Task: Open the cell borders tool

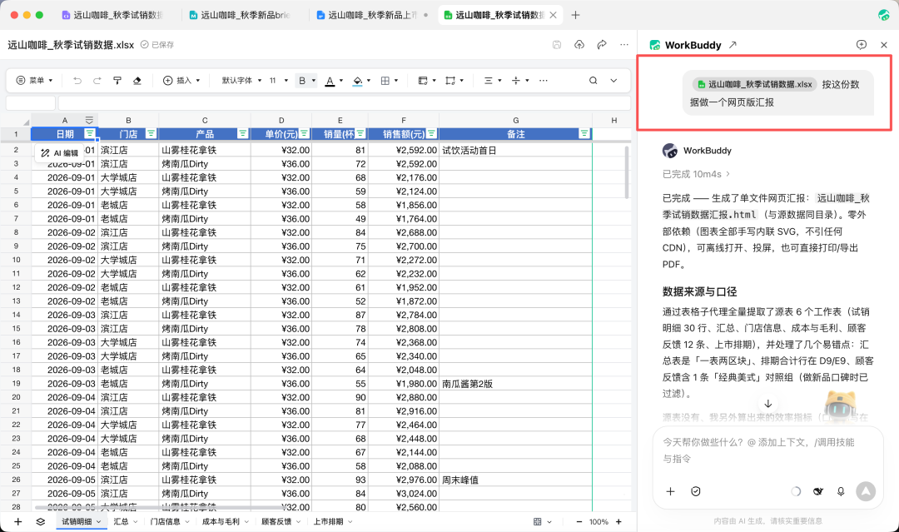Action: (x=386, y=81)
